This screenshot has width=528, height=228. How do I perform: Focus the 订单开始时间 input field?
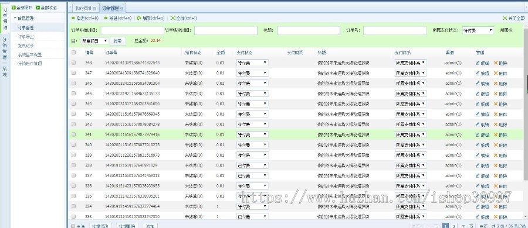[133, 30]
